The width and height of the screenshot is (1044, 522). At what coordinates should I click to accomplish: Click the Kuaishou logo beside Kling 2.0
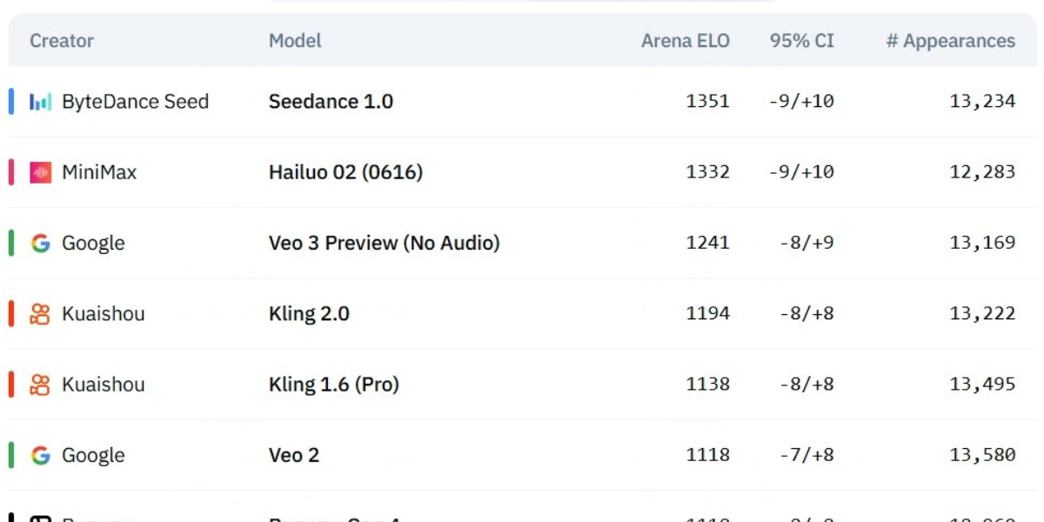pos(41,314)
